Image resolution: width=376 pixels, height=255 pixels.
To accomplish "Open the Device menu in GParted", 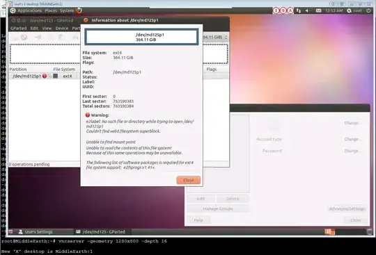I will [x=62, y=28].
